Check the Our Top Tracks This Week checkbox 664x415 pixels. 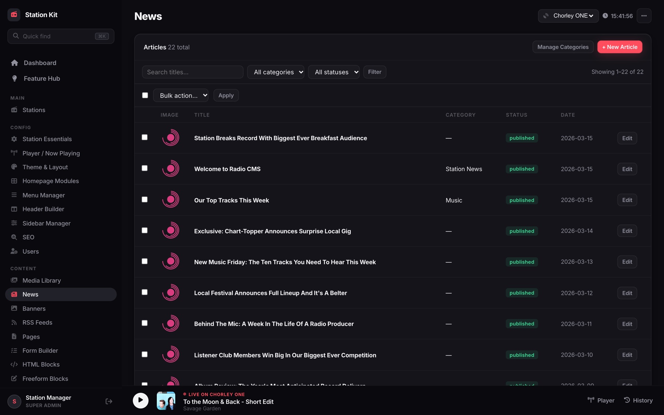[x=145, y=200]
